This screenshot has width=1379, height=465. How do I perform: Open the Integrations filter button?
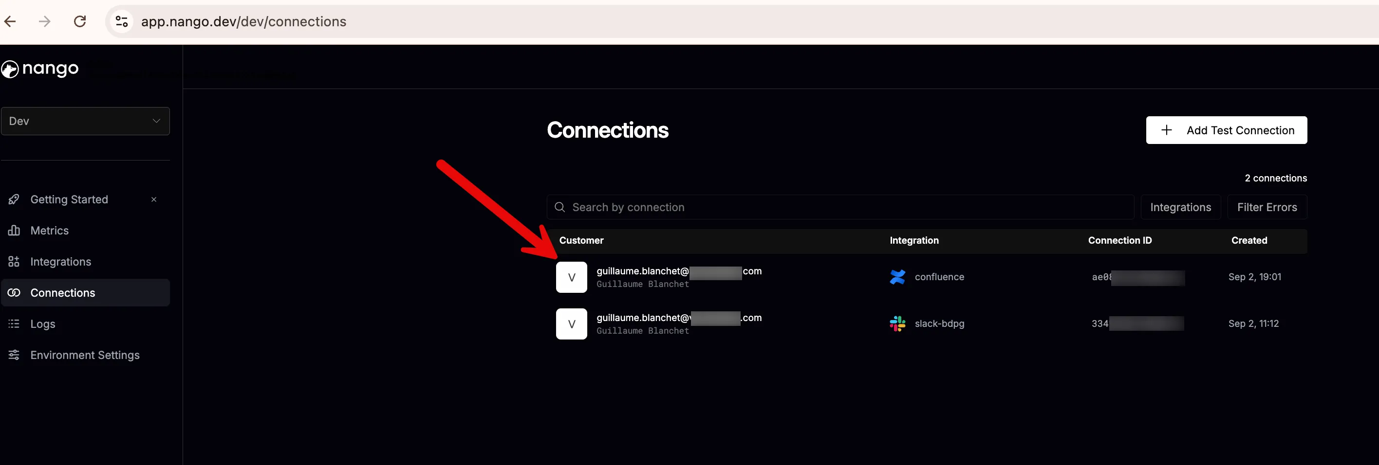tap(1180, 207)
